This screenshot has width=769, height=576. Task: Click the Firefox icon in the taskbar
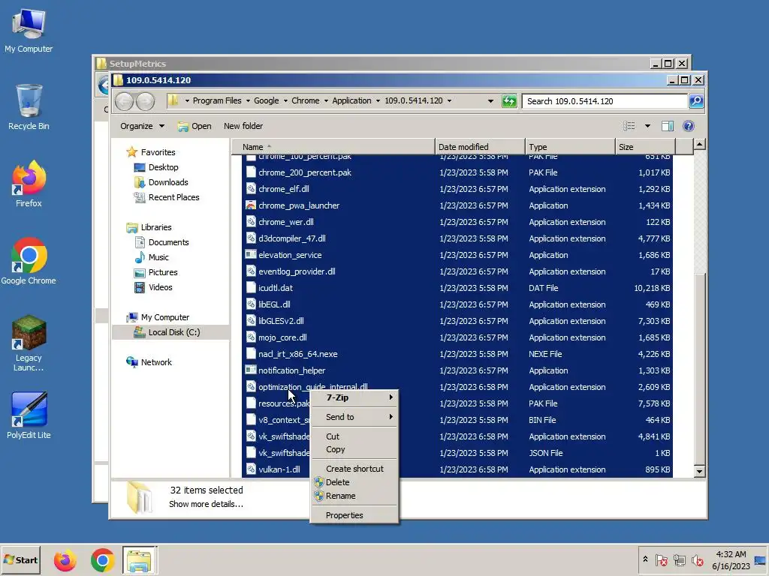65,560
